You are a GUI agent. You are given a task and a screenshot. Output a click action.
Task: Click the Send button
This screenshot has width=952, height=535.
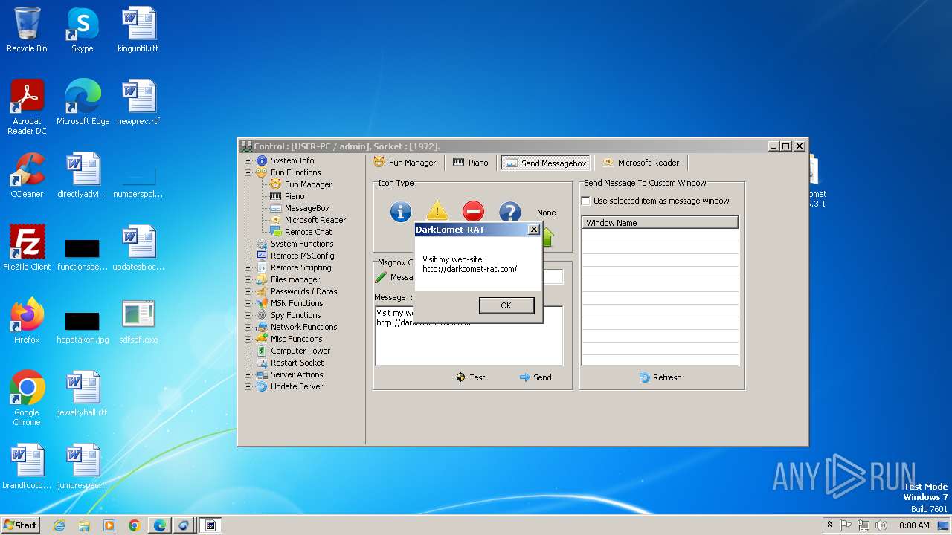tap(535, 377)
